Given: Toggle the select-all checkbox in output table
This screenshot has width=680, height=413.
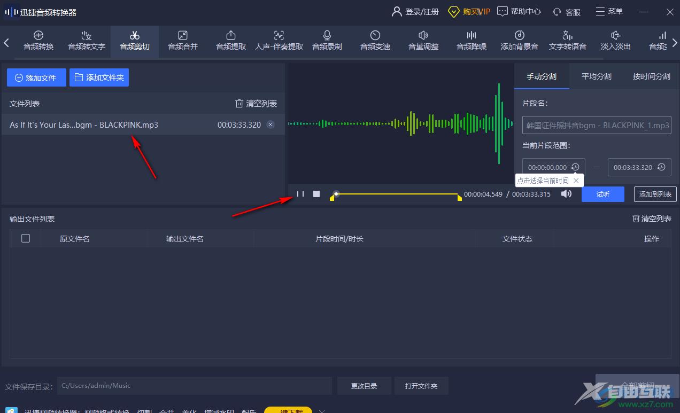Looking at the screenshot, I should pos(26,238).
